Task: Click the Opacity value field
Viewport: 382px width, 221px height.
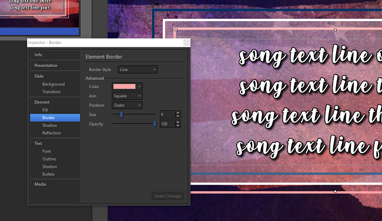Action: tap(167, 124)
